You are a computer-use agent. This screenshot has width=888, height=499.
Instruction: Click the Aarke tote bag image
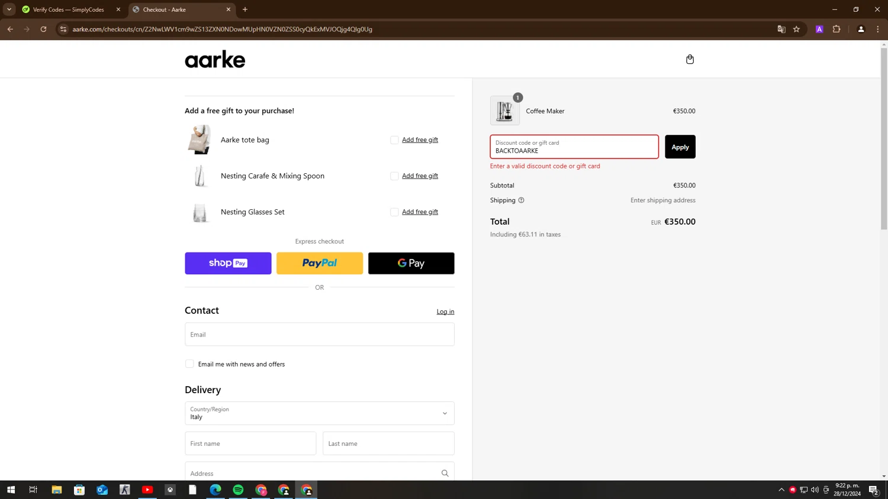click(200, 140)
